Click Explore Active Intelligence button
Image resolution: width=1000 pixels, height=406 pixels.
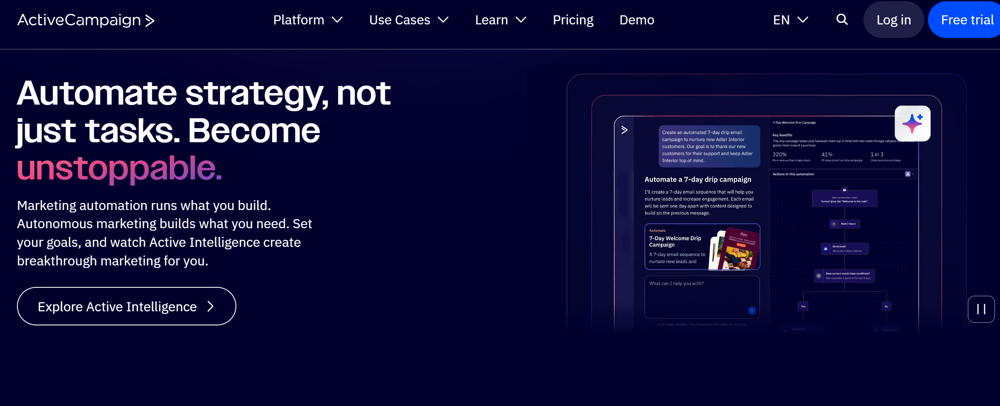point(126,306)
